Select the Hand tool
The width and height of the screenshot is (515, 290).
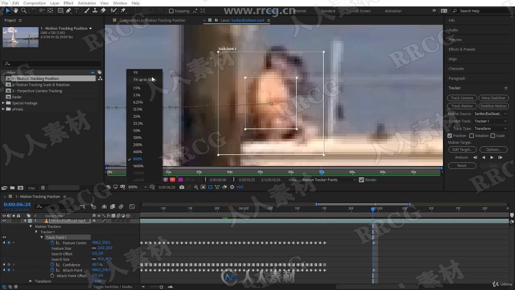(16, 10)
